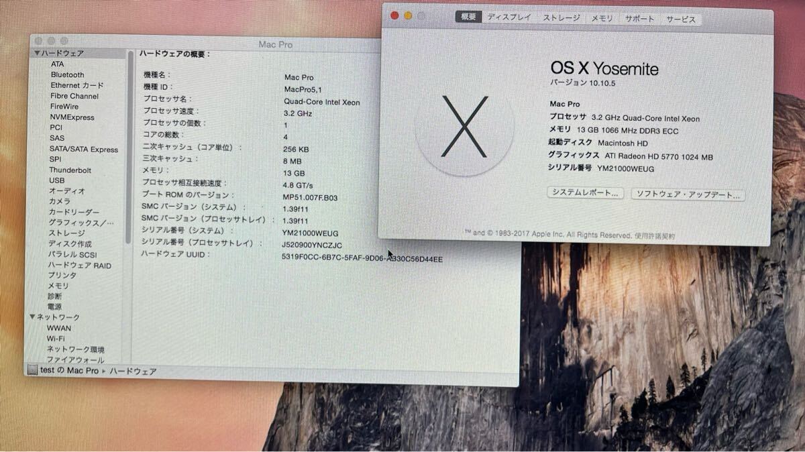Select SPI in the sidebar

point(55,160)
